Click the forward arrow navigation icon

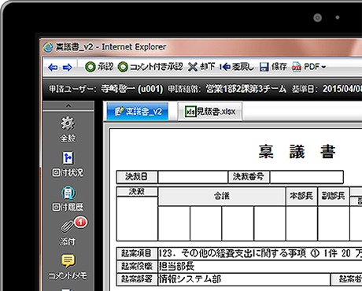point(68,67)
